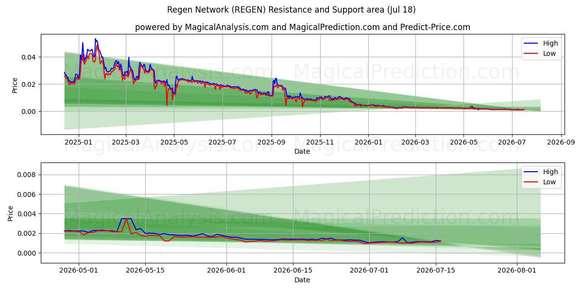This screenshot has width=583, height=291.
Task: Click the bottom chart x-axis label '2026-05-01'
Action: (x=79, y=271)
